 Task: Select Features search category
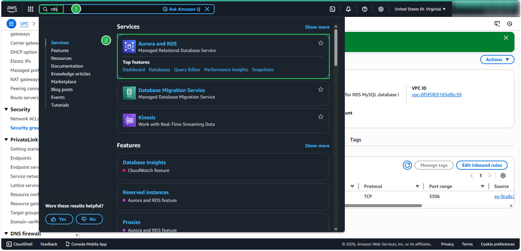60,50
